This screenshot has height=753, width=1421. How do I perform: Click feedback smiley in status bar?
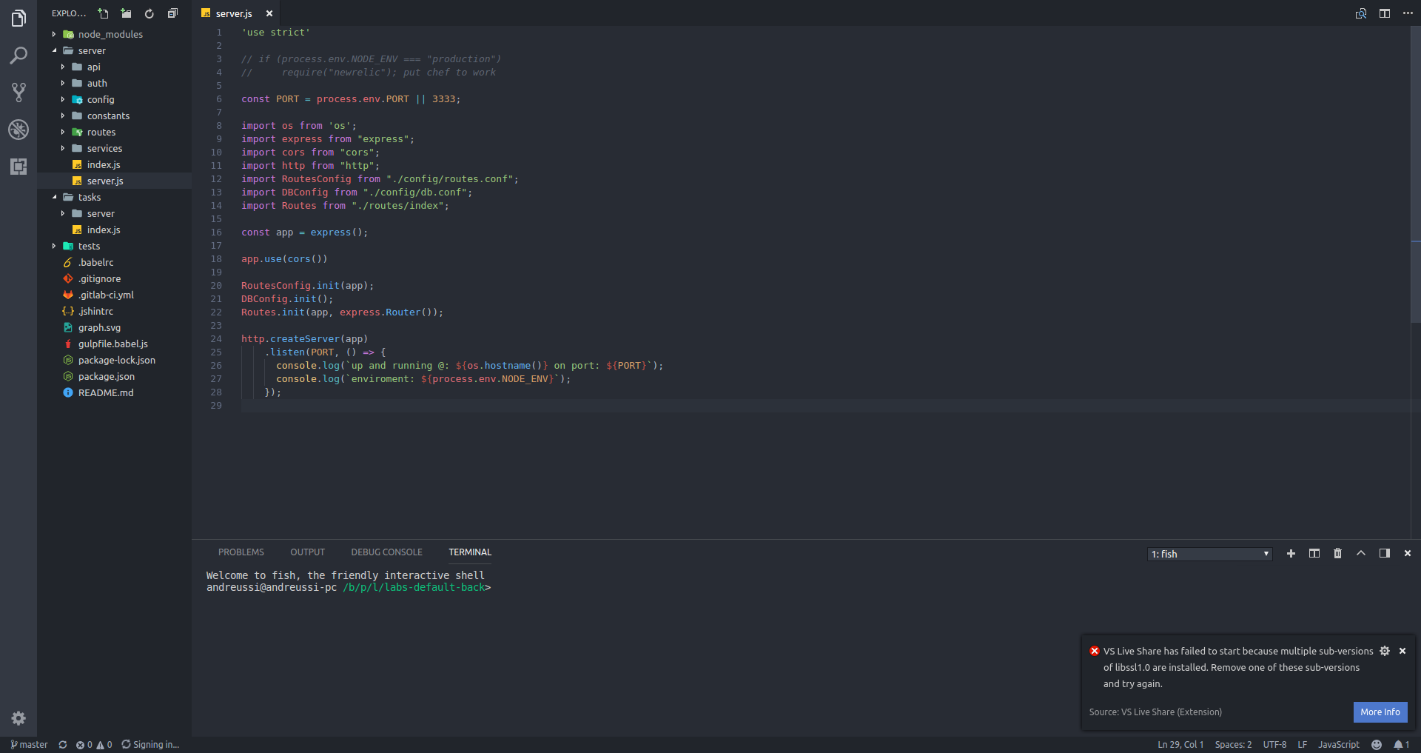(1377, 745)
